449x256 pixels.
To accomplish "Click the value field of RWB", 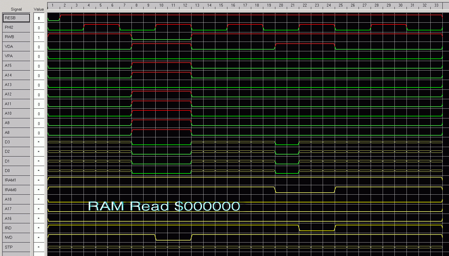I will [39, 37].
